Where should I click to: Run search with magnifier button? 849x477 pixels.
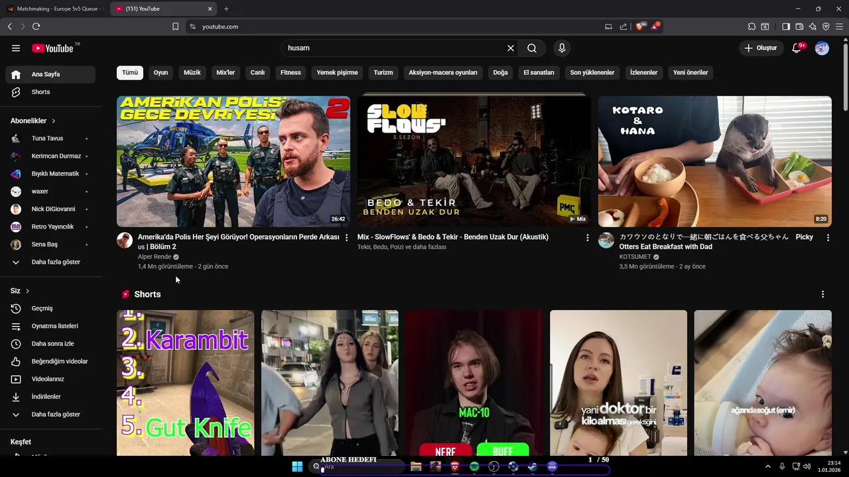click(x=532, y=48)
